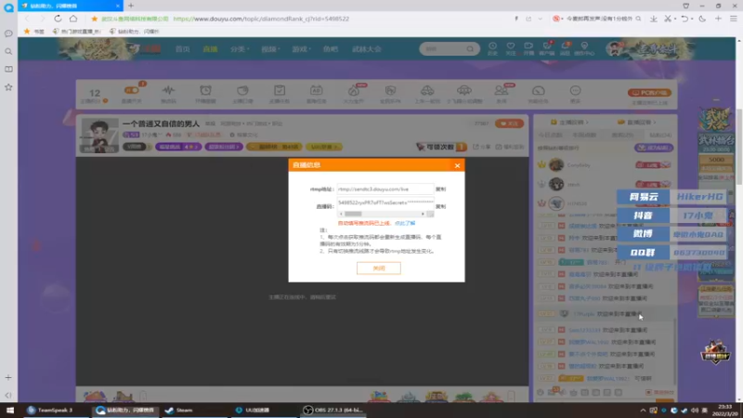Switch to the 钻粉(34) tab in rank panel
This screenshot has width=743, height=418.
pyautogui.click(x=660, y=135)
